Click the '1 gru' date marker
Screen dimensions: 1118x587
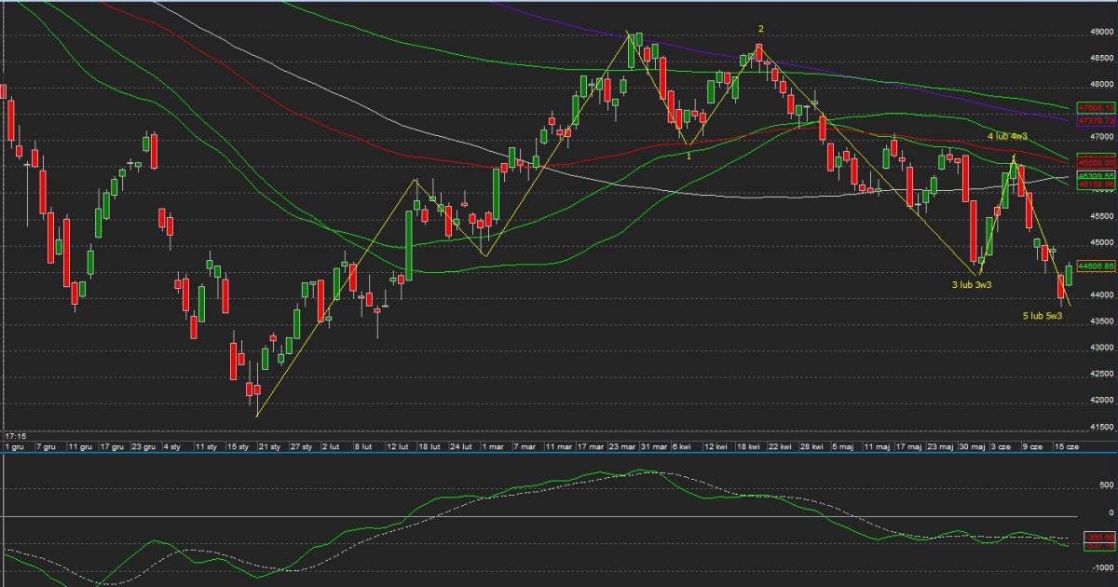click(x=14, y=447)
